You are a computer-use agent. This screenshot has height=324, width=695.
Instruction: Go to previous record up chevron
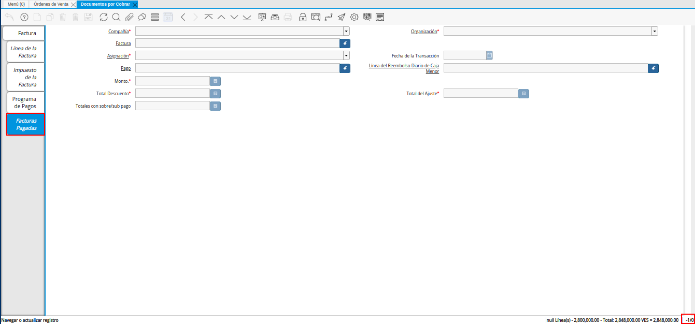tap(221, 17)
